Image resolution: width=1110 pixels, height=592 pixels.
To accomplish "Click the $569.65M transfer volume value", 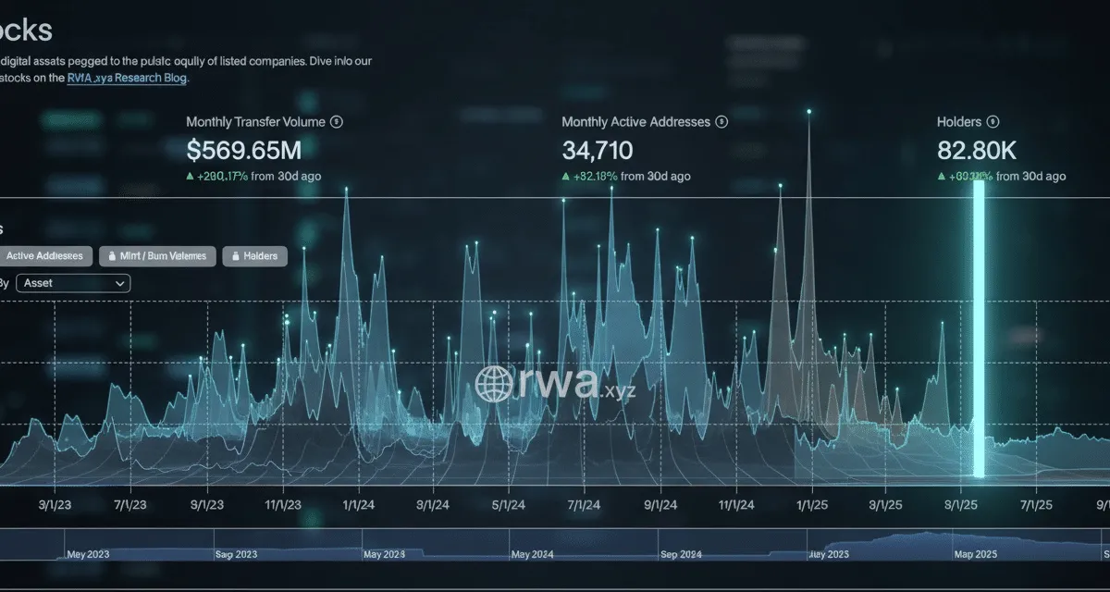I will click(x=242, y=149).
